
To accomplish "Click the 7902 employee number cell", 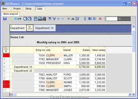I will pos(40,75).
